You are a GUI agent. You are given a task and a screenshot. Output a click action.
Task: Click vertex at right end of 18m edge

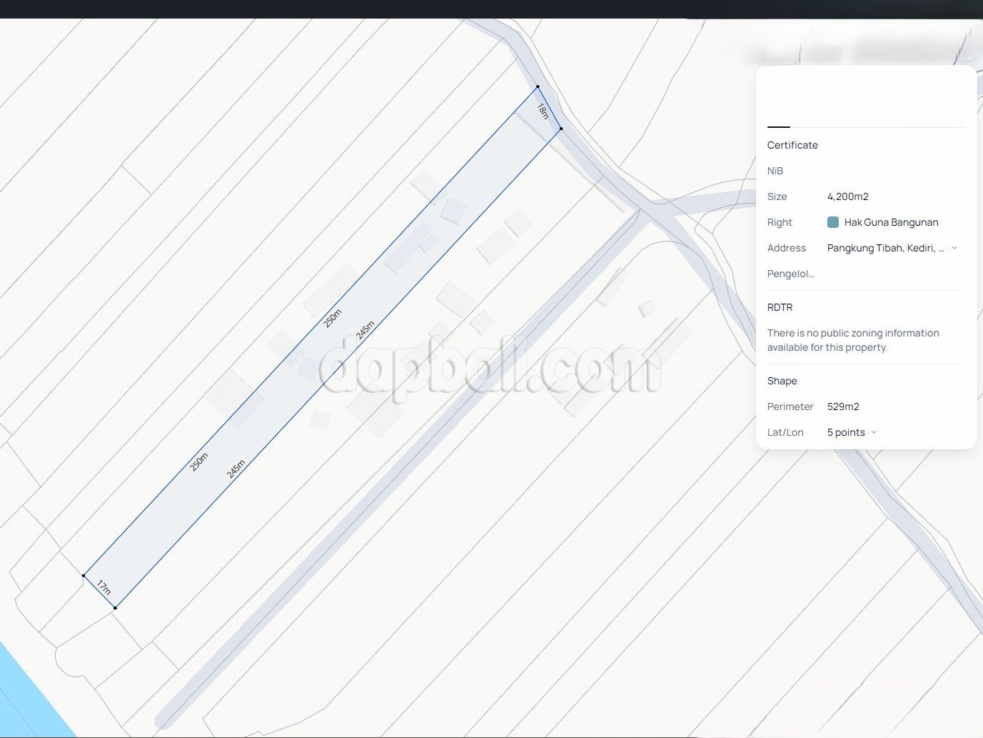coord(561,129)
